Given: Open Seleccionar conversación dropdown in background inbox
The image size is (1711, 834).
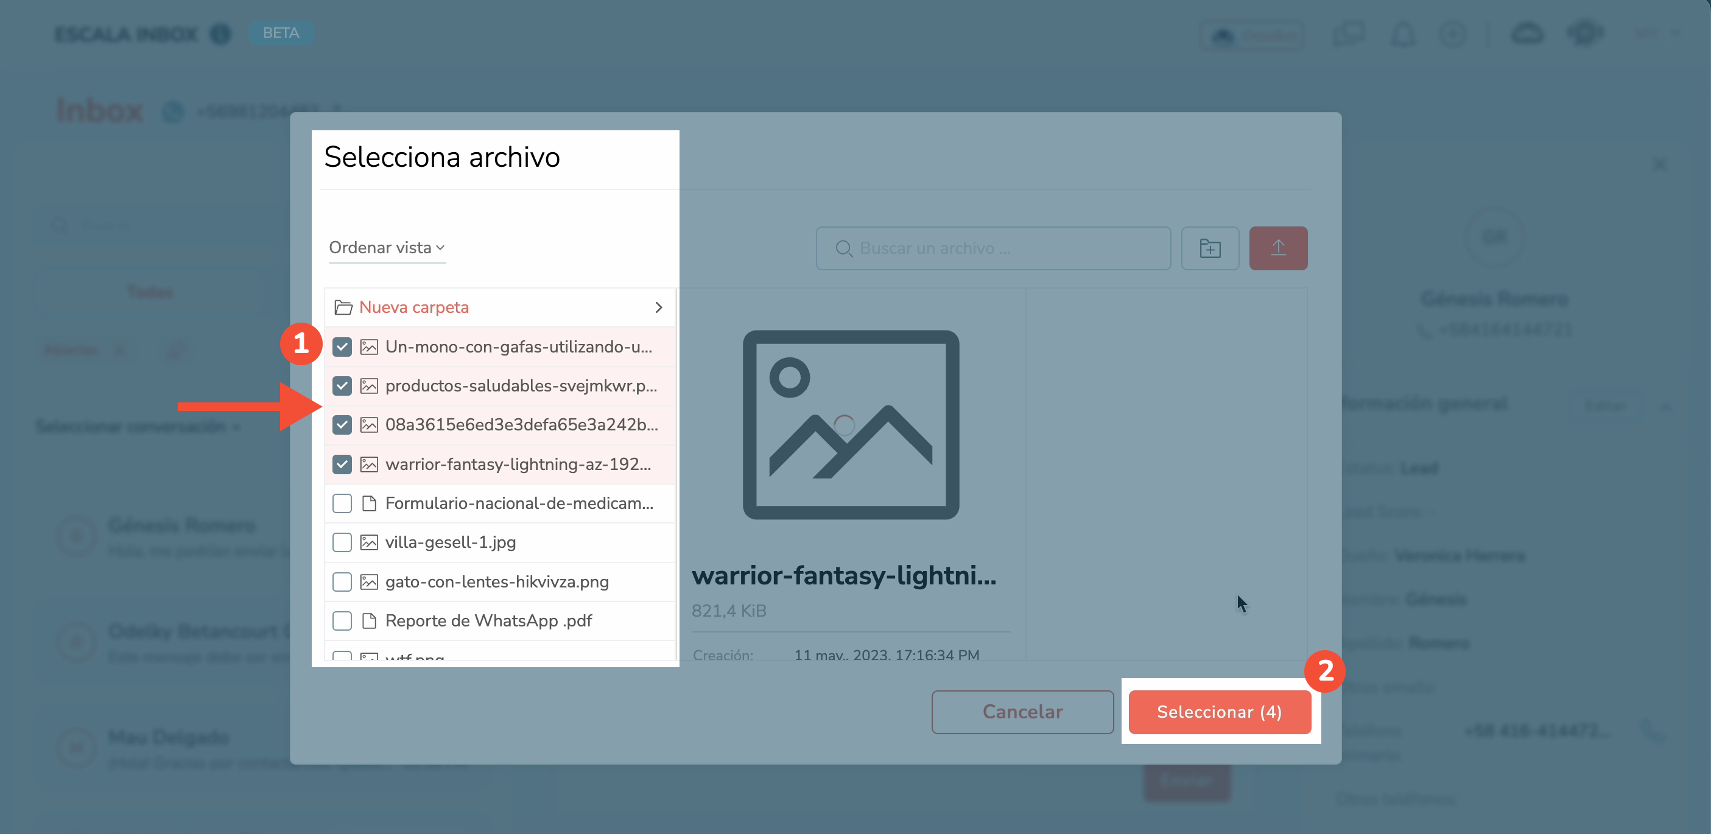Looking at the screenshot, I should coord(138,426).
